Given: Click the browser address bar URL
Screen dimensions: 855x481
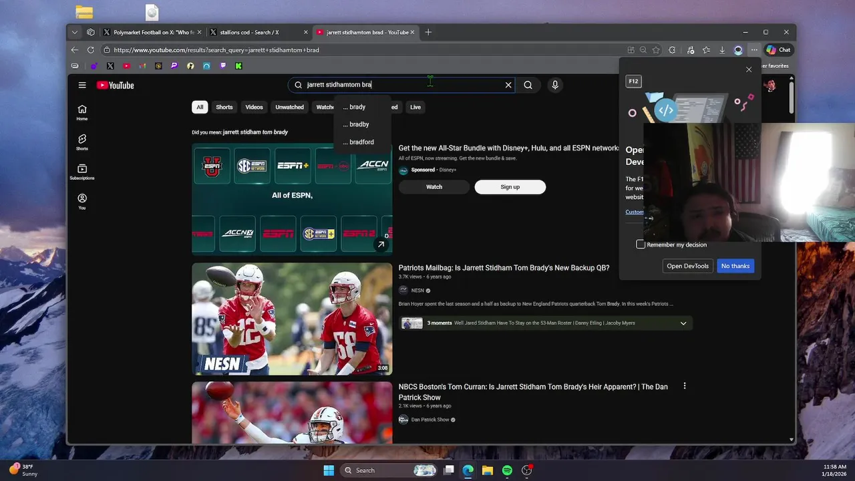Looking at the screenshot, I should click(x=216, y=49).
